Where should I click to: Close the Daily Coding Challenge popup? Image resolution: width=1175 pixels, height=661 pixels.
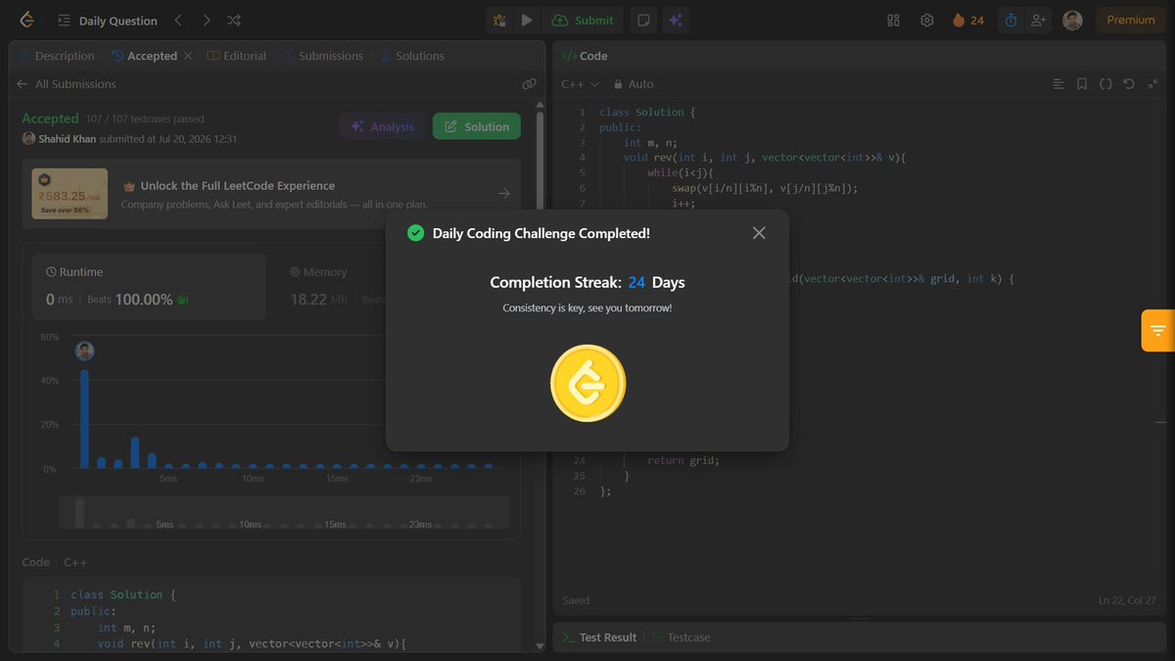(x=759, y=233)
